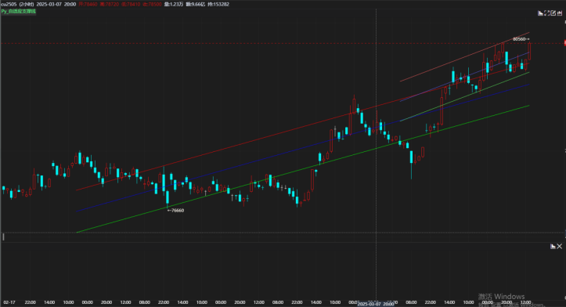
Task: Click the (2小时) period label
Action: (27, 5)
